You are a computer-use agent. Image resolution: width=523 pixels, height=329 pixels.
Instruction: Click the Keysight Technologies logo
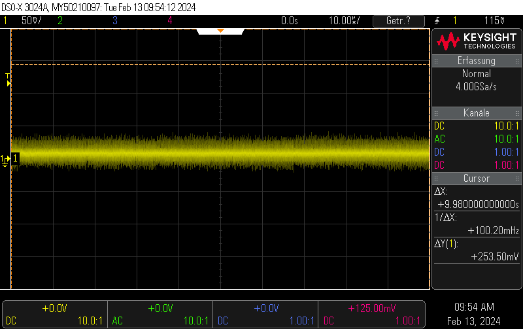point(477,41)
